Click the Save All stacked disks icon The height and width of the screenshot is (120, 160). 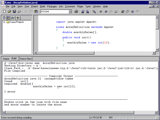pos(19,12)
